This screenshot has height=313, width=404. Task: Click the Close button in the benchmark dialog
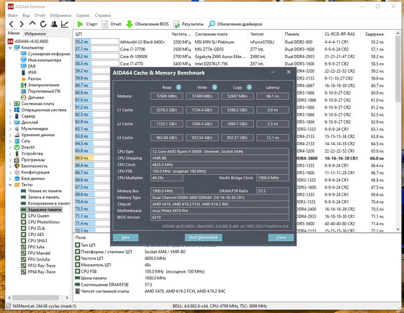click(281, 237)
